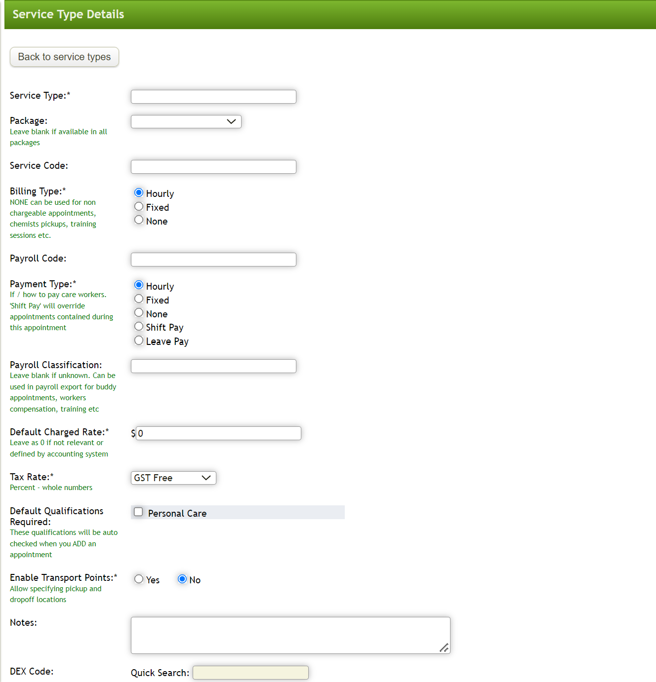Viewport: 656px width, 682px height.
Task: Choose Leave Pay payment type
Action: tap(139, 340)
